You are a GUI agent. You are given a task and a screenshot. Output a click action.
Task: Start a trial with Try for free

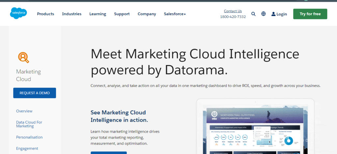pyautogui.click(x=310, y=14)
